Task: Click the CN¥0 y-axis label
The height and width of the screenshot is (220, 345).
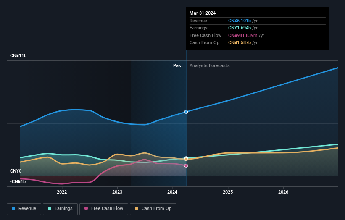Action: pyautogui.click(x=16, y=171)
